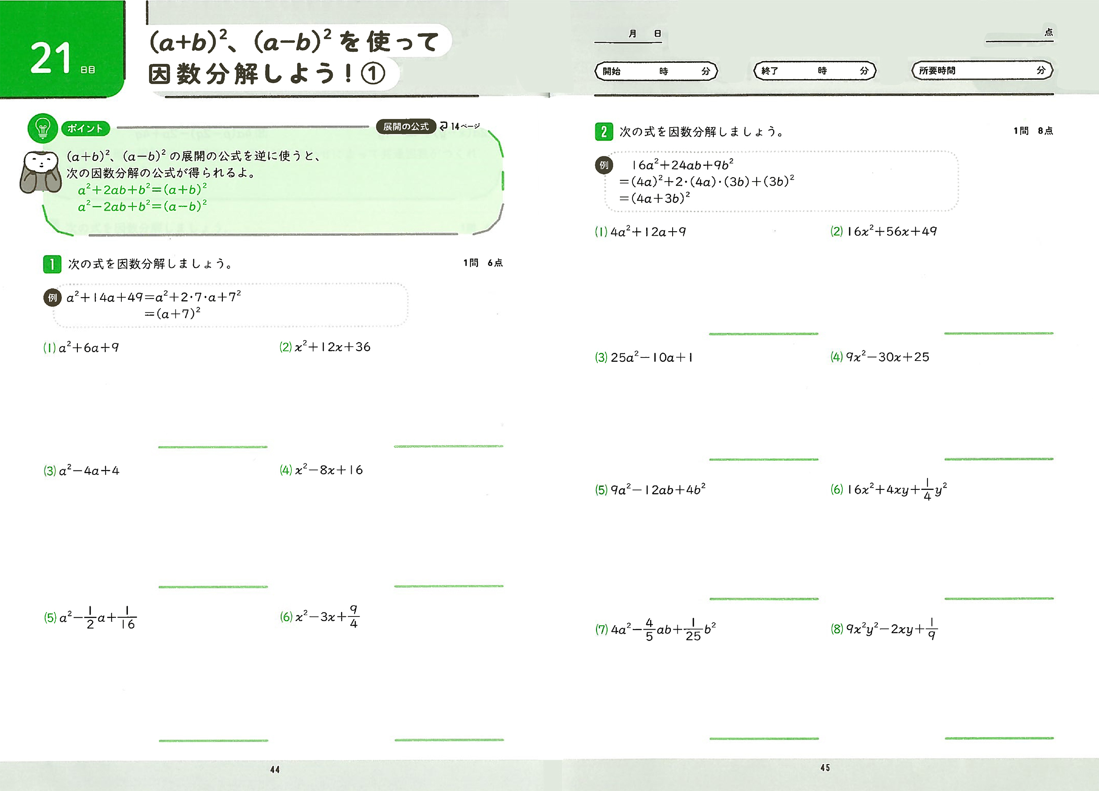
Task: Click the 終了 time entry box
Action: pos(815,71)
